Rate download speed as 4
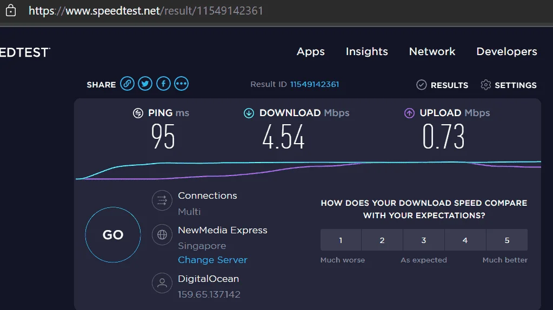553x310 pixels. tap(465, 240)
